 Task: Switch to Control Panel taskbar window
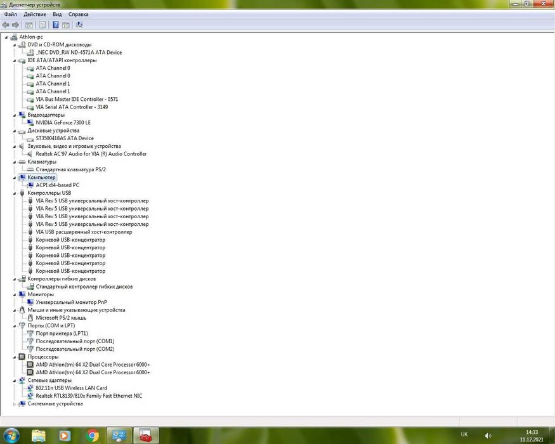click(119, 435)
